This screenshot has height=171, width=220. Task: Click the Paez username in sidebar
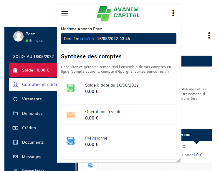[30, 34]
